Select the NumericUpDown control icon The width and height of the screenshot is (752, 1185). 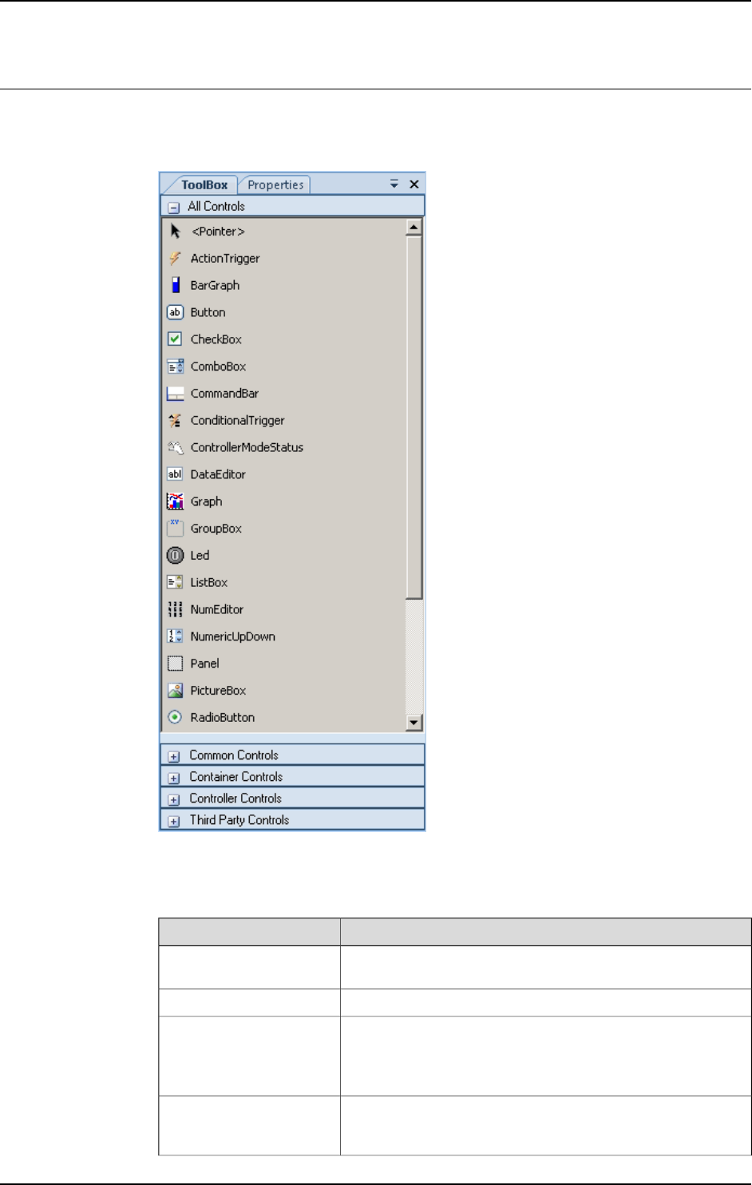point(175,636)
